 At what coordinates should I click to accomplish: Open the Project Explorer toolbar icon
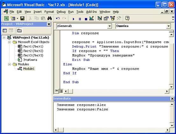pyautogui.click(x=100, y=18)
